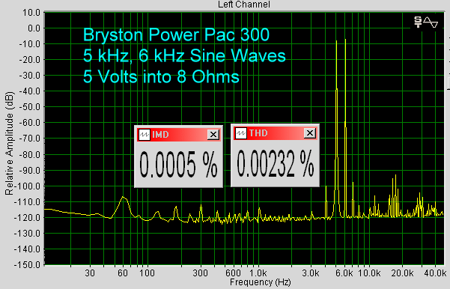Click the 'Frequency (Hz)' axis label
The width and height of the screenshot is (450, 289).
(x=261, y=282)
